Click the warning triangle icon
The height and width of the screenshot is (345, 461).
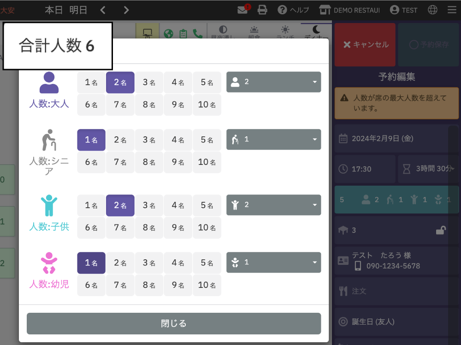click(344, 98)
